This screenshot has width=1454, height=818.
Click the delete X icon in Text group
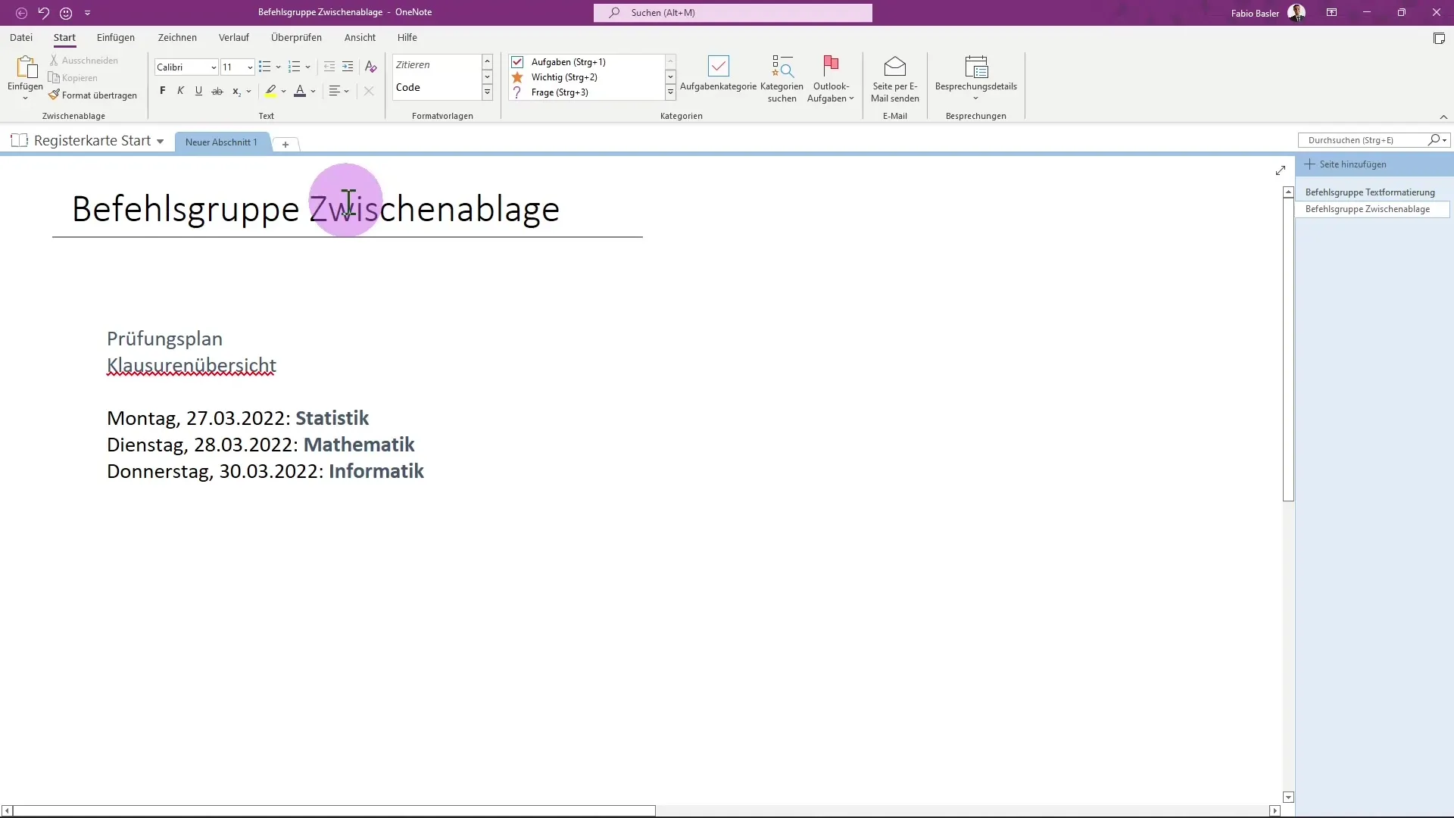pos(369,91)
